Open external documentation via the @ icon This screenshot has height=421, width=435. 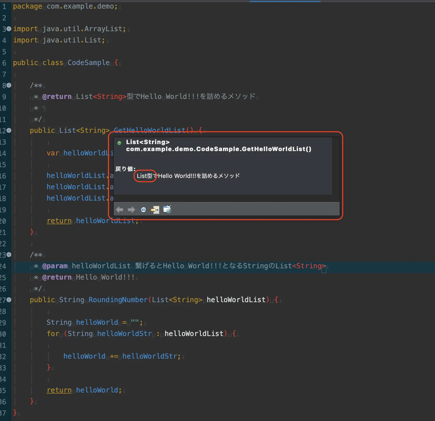(x=143, y=210)
